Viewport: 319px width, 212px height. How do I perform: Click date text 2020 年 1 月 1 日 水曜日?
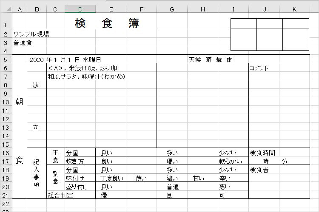click(66, 60)
